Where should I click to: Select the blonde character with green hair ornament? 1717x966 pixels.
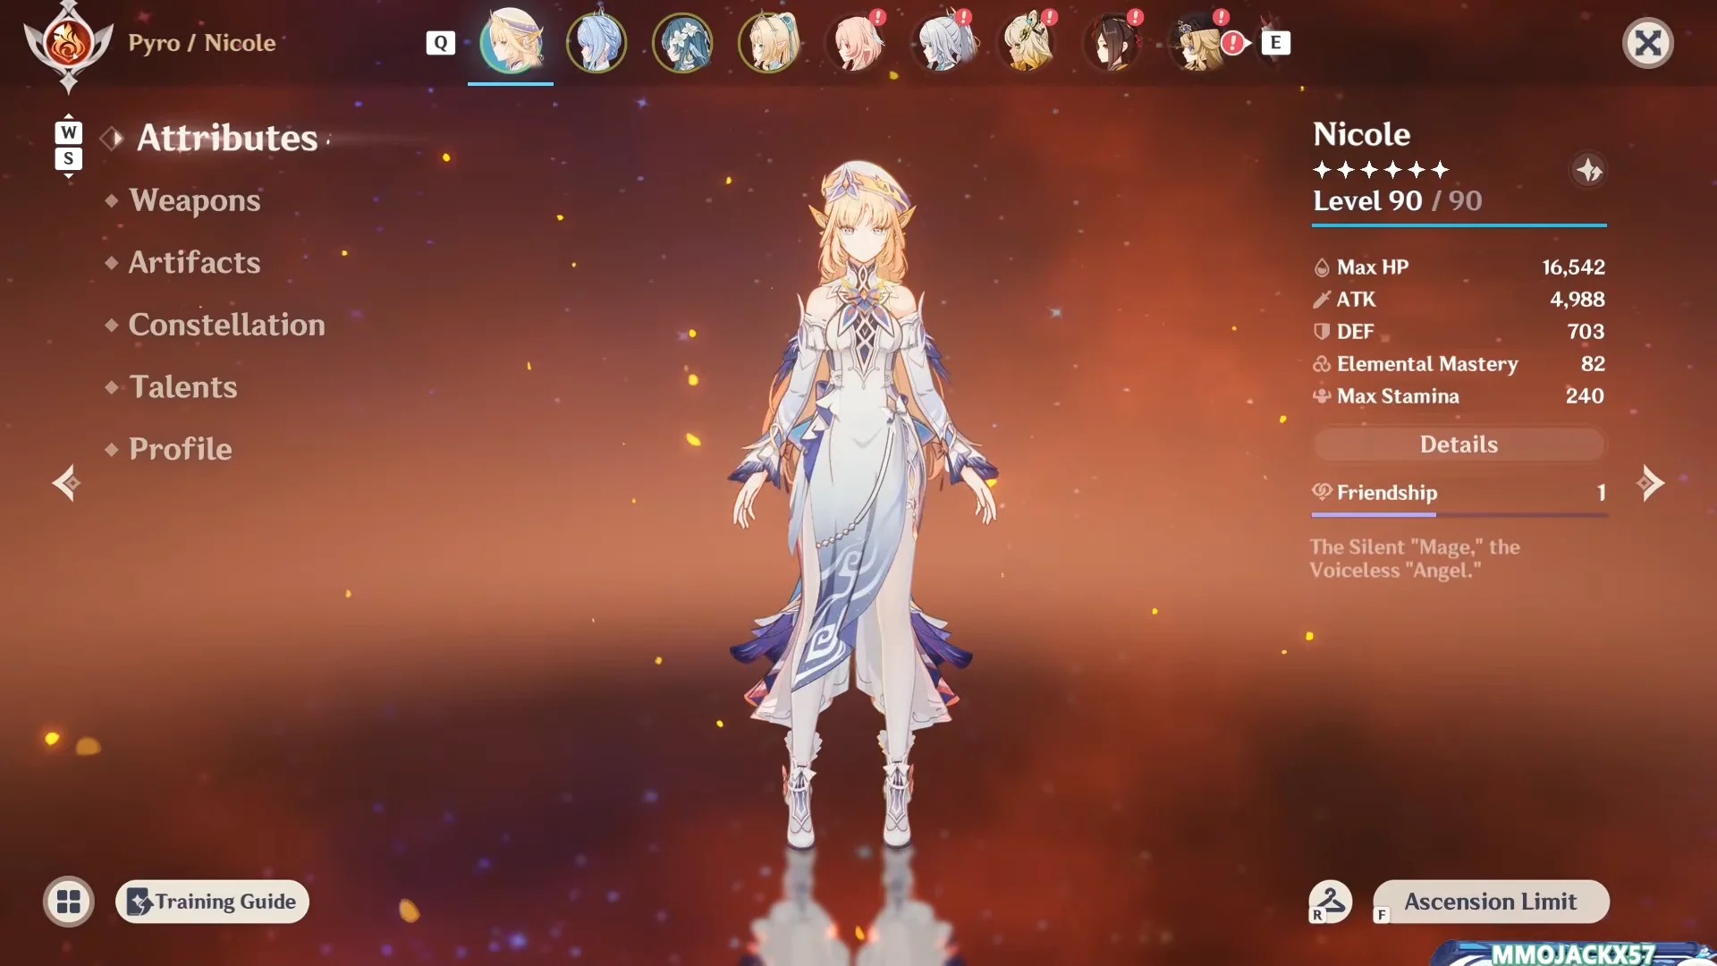[x=1026, y=42]
